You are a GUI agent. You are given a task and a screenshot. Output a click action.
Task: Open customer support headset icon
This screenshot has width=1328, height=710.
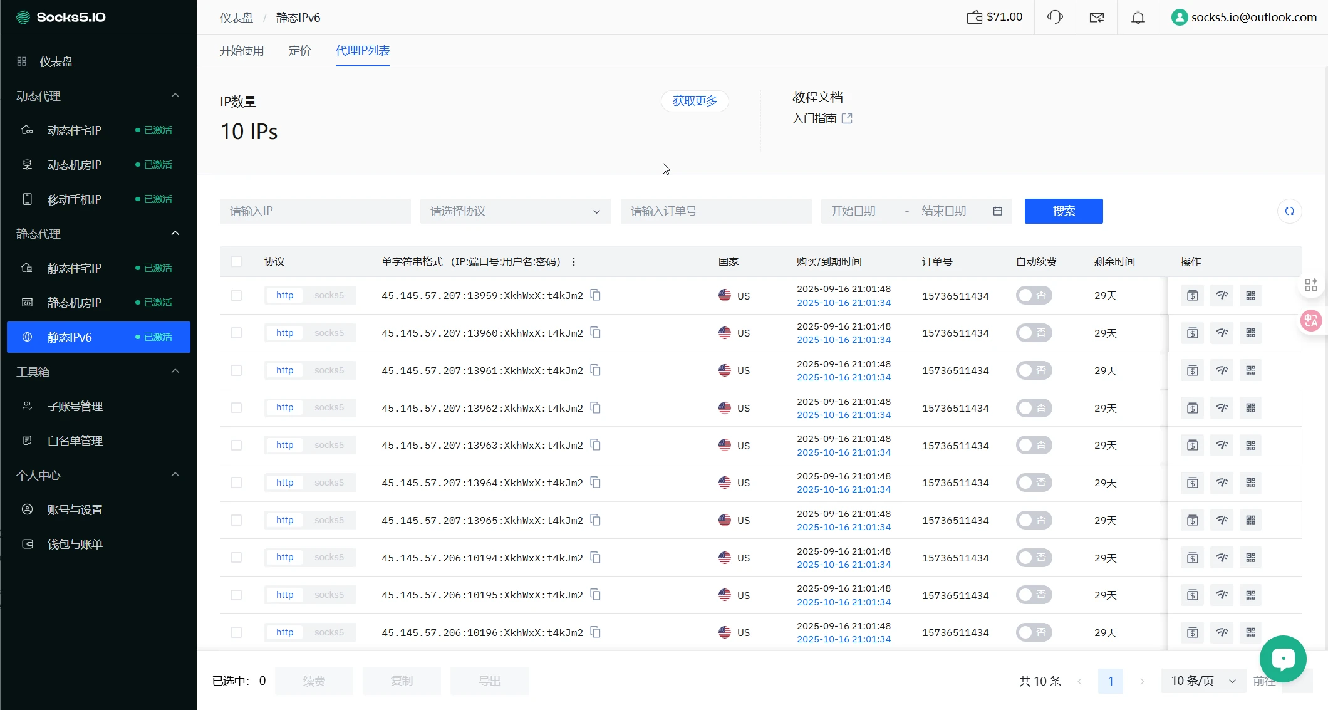pos(1055,17)
